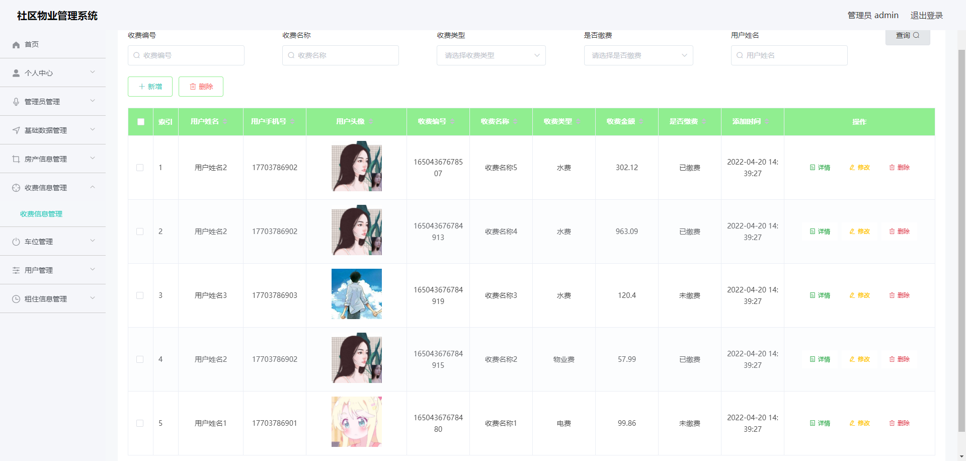Click the 查询 search button
Screen dimensions: 966x461
click(908, 36)
